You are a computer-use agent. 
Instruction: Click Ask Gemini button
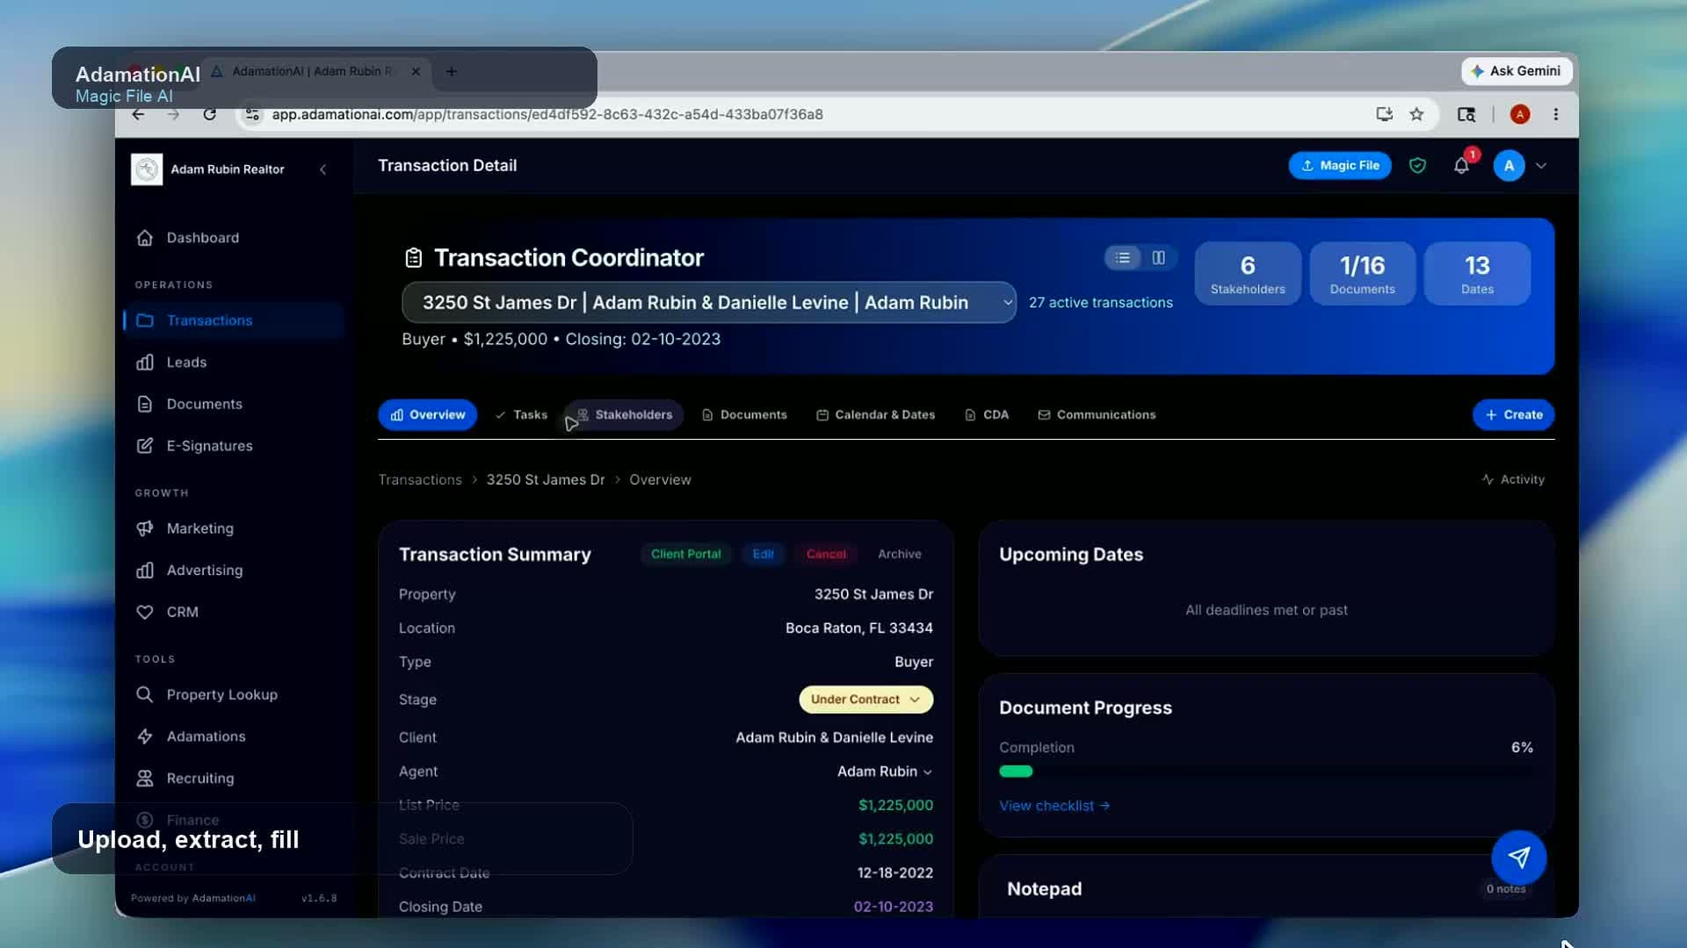click(1517, 71)
